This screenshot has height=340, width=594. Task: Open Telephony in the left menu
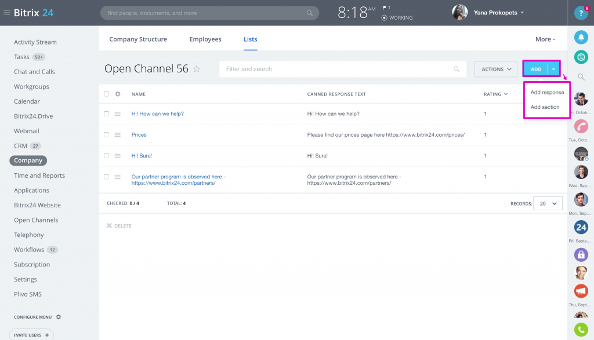tap(29, 235)
